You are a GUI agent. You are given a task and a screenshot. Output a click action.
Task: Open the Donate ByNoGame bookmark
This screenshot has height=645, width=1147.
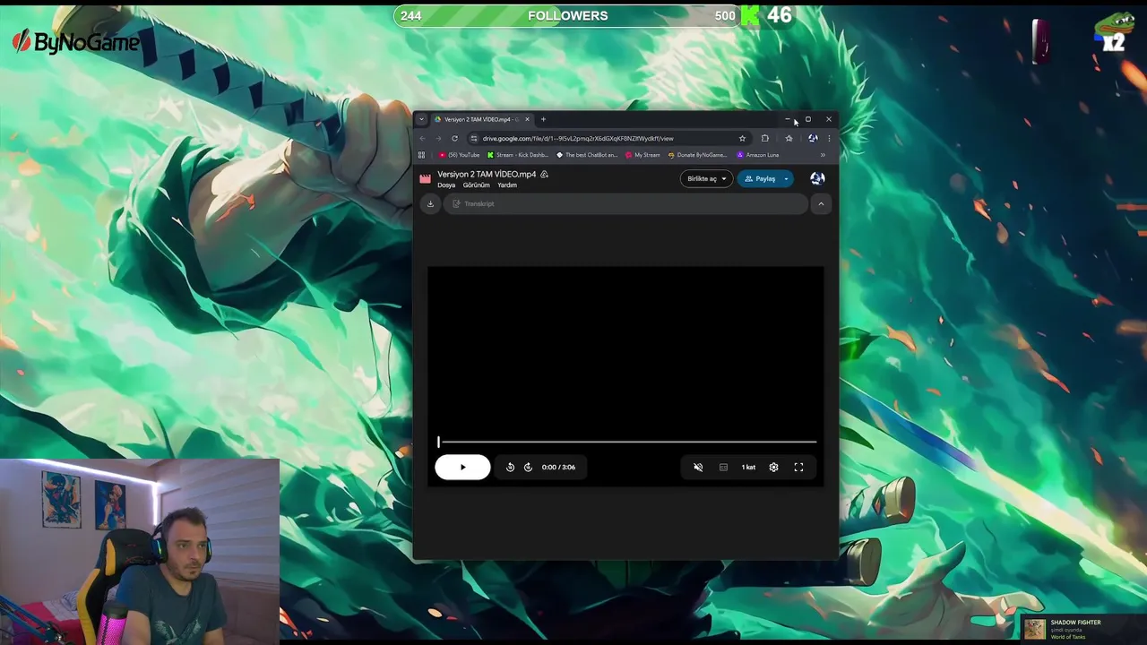(x=697, y=155)
